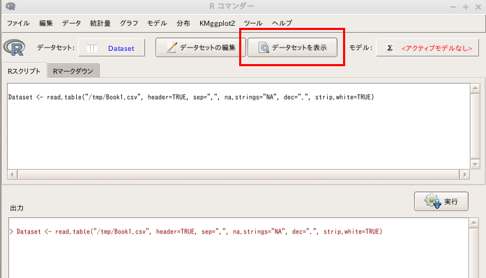Click the dataset table icon beside Dataset
486x278 pixels.
(x=92, y=48)
